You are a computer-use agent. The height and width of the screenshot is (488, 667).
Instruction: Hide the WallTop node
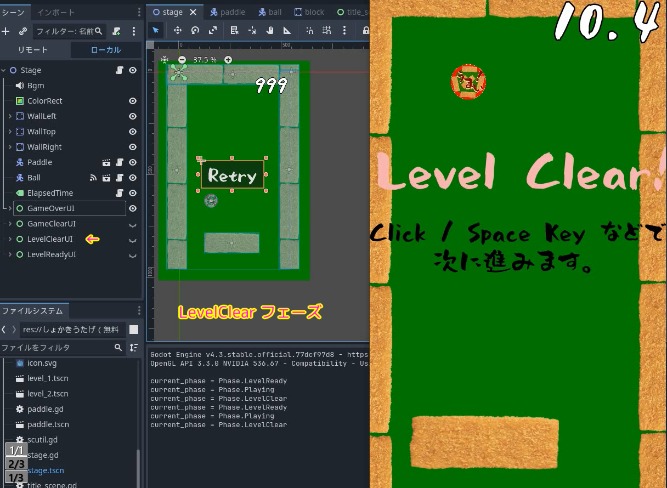click(133, 132)
